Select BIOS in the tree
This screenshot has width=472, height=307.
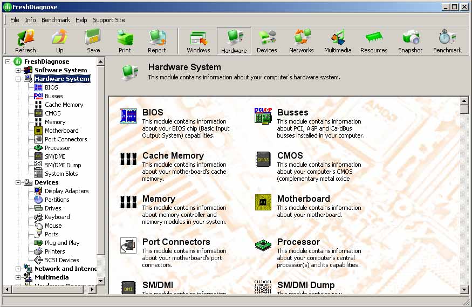coord(51,87)
